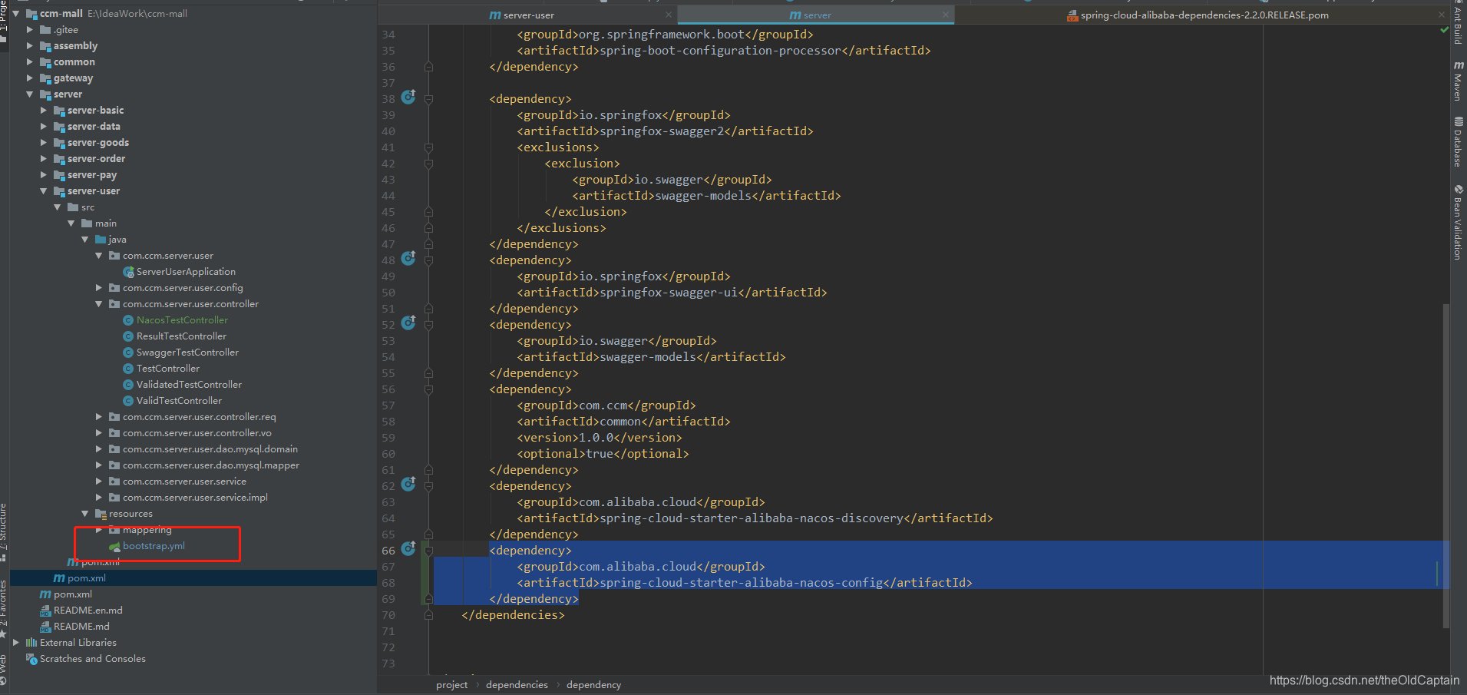Image resolution: width=1467 pixels, height=695 pixels.
Task: Expand gateway module
Action: [30, 78]
